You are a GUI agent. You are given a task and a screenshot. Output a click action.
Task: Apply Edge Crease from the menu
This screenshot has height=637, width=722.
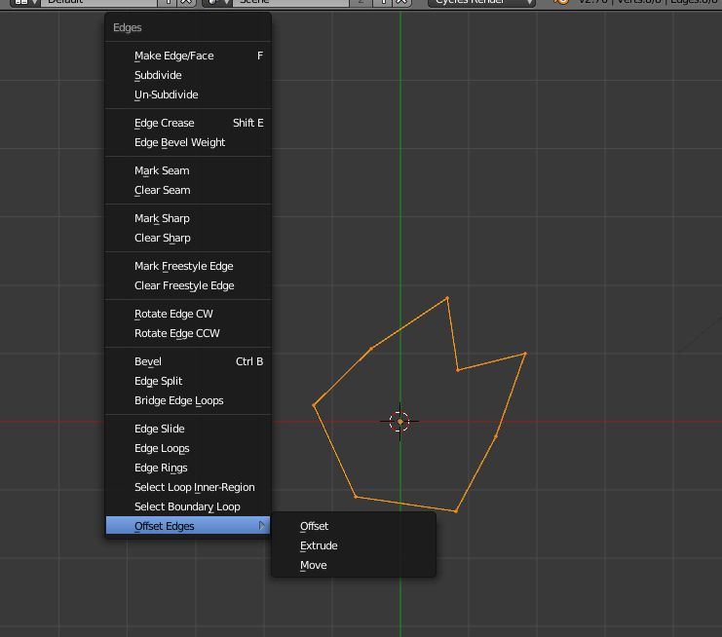coord(188,123)
